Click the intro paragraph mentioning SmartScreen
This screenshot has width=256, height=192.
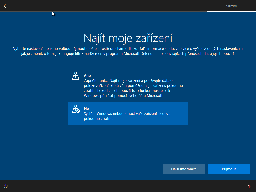pos(128,51)
